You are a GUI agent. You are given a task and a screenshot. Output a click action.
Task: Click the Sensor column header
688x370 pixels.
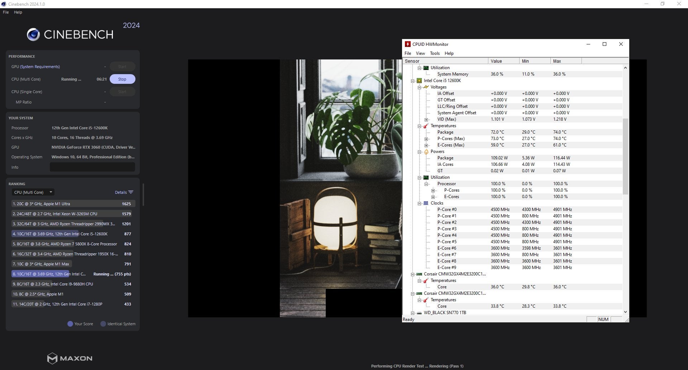(x=445, y=61)
